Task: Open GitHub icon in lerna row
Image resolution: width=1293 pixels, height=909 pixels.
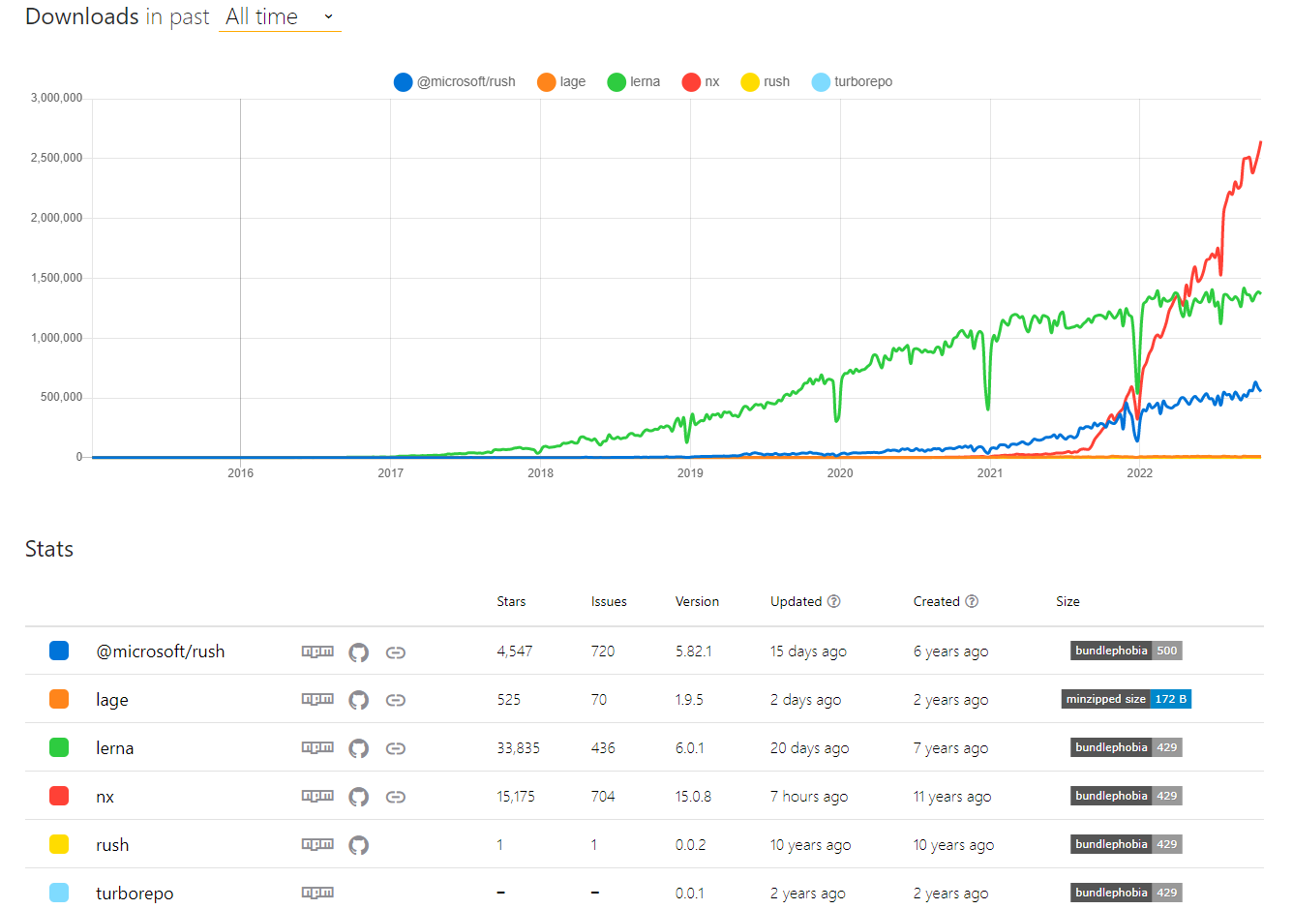Action: pyautogui.click(x=359, y=748)
